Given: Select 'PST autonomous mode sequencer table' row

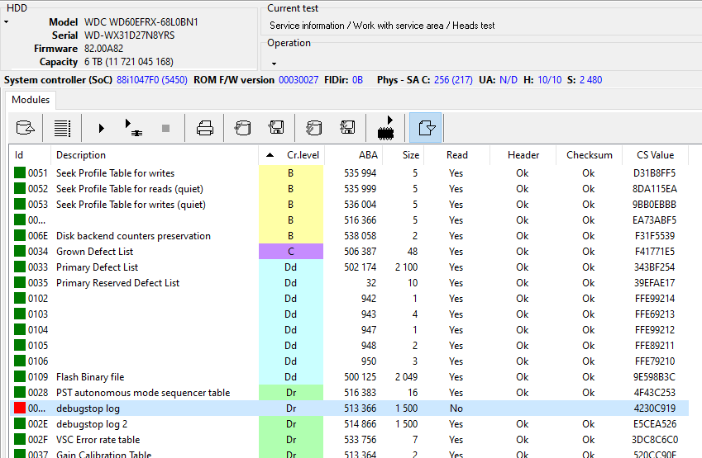Looking at the screenshot, I should click(x=349, y=392).
